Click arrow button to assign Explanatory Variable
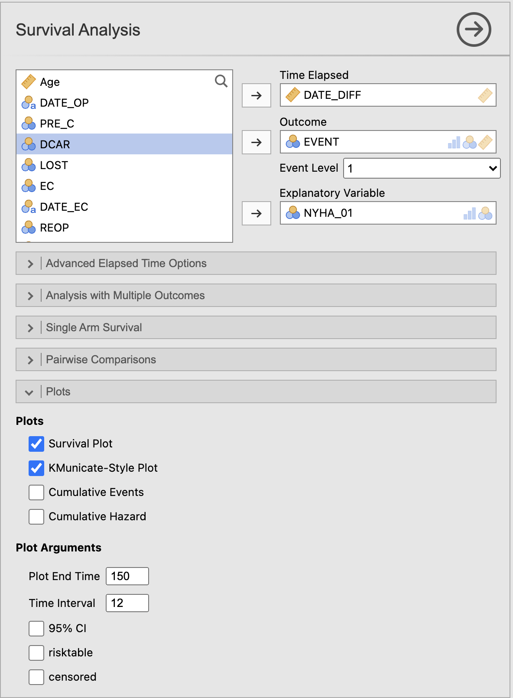The image size is (513, 698). pos(256,213)
